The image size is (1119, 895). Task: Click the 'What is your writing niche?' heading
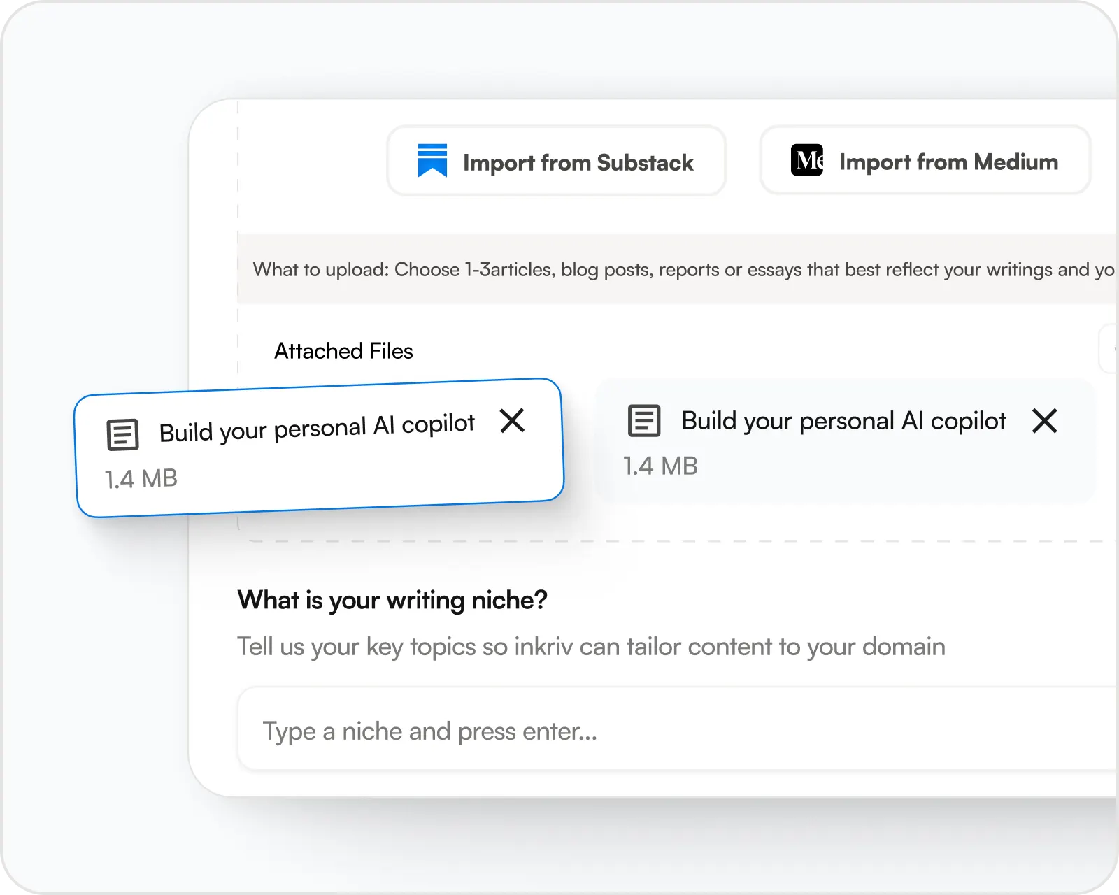392,600
